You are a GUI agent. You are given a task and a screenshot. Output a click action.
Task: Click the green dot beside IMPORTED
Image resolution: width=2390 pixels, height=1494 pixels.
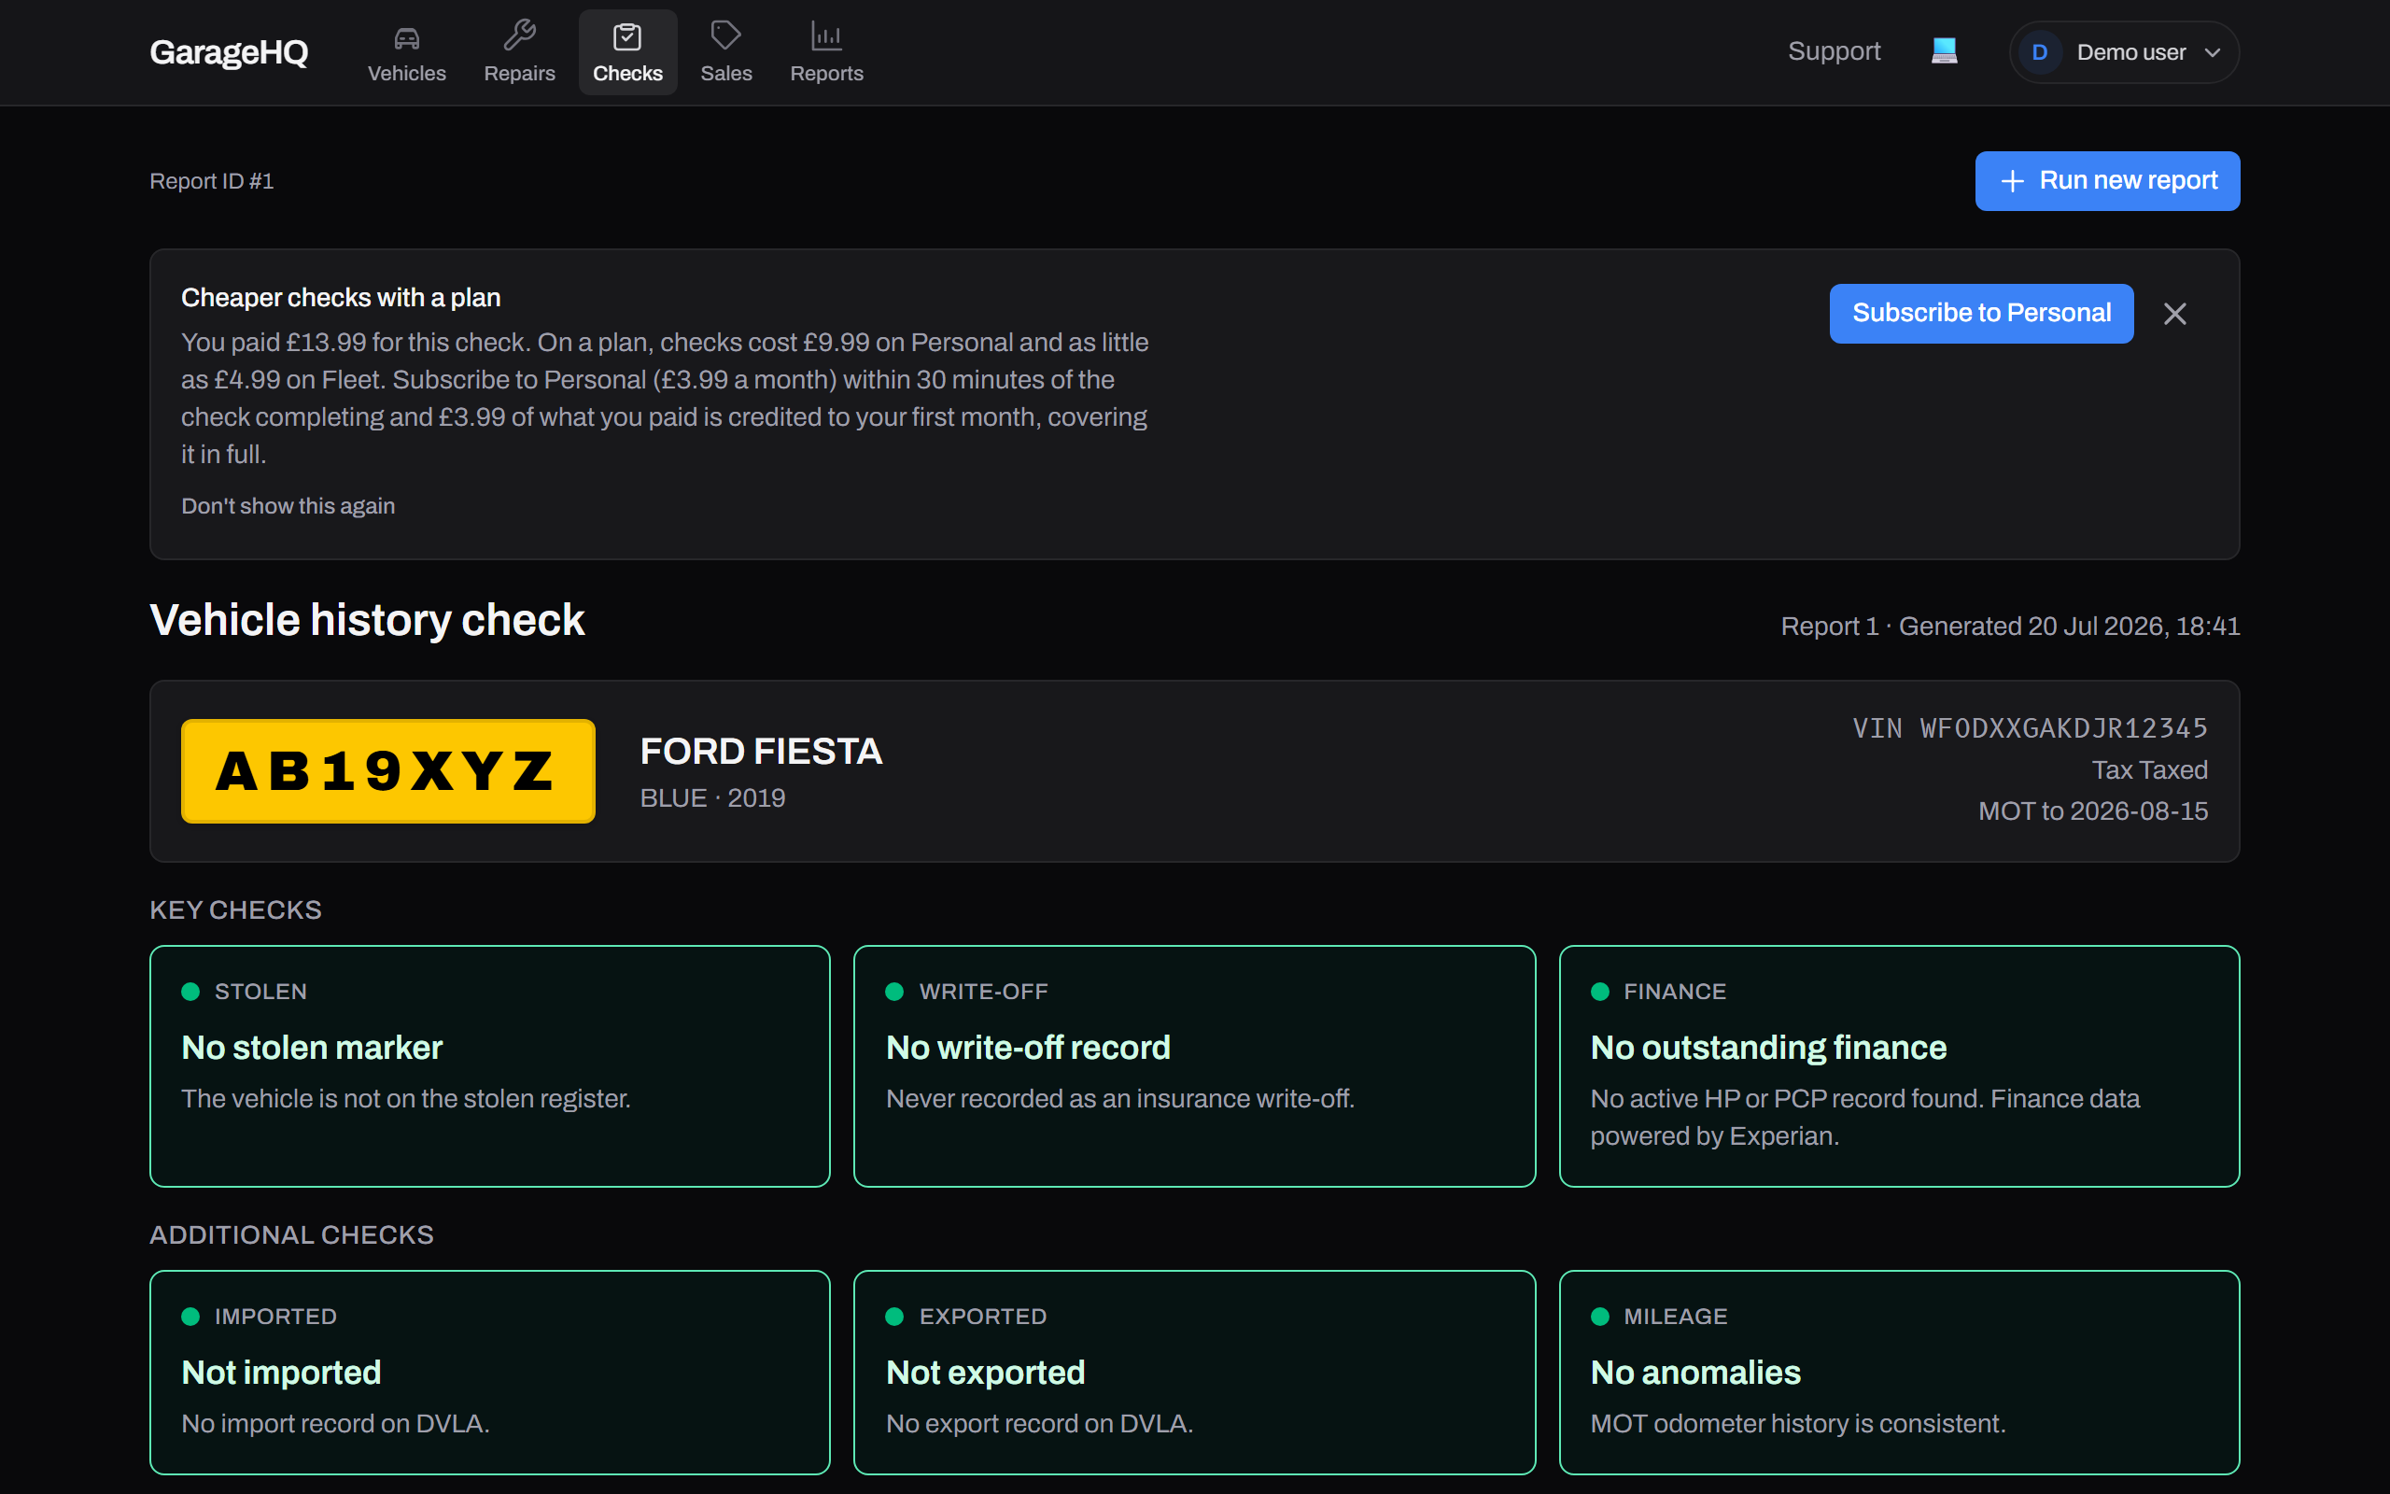(x=190, y=1317)
